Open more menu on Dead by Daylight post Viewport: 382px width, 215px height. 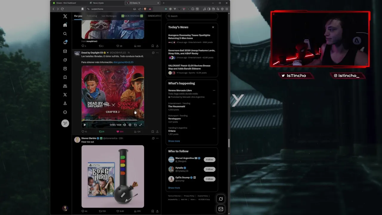[x=157, y=53]
